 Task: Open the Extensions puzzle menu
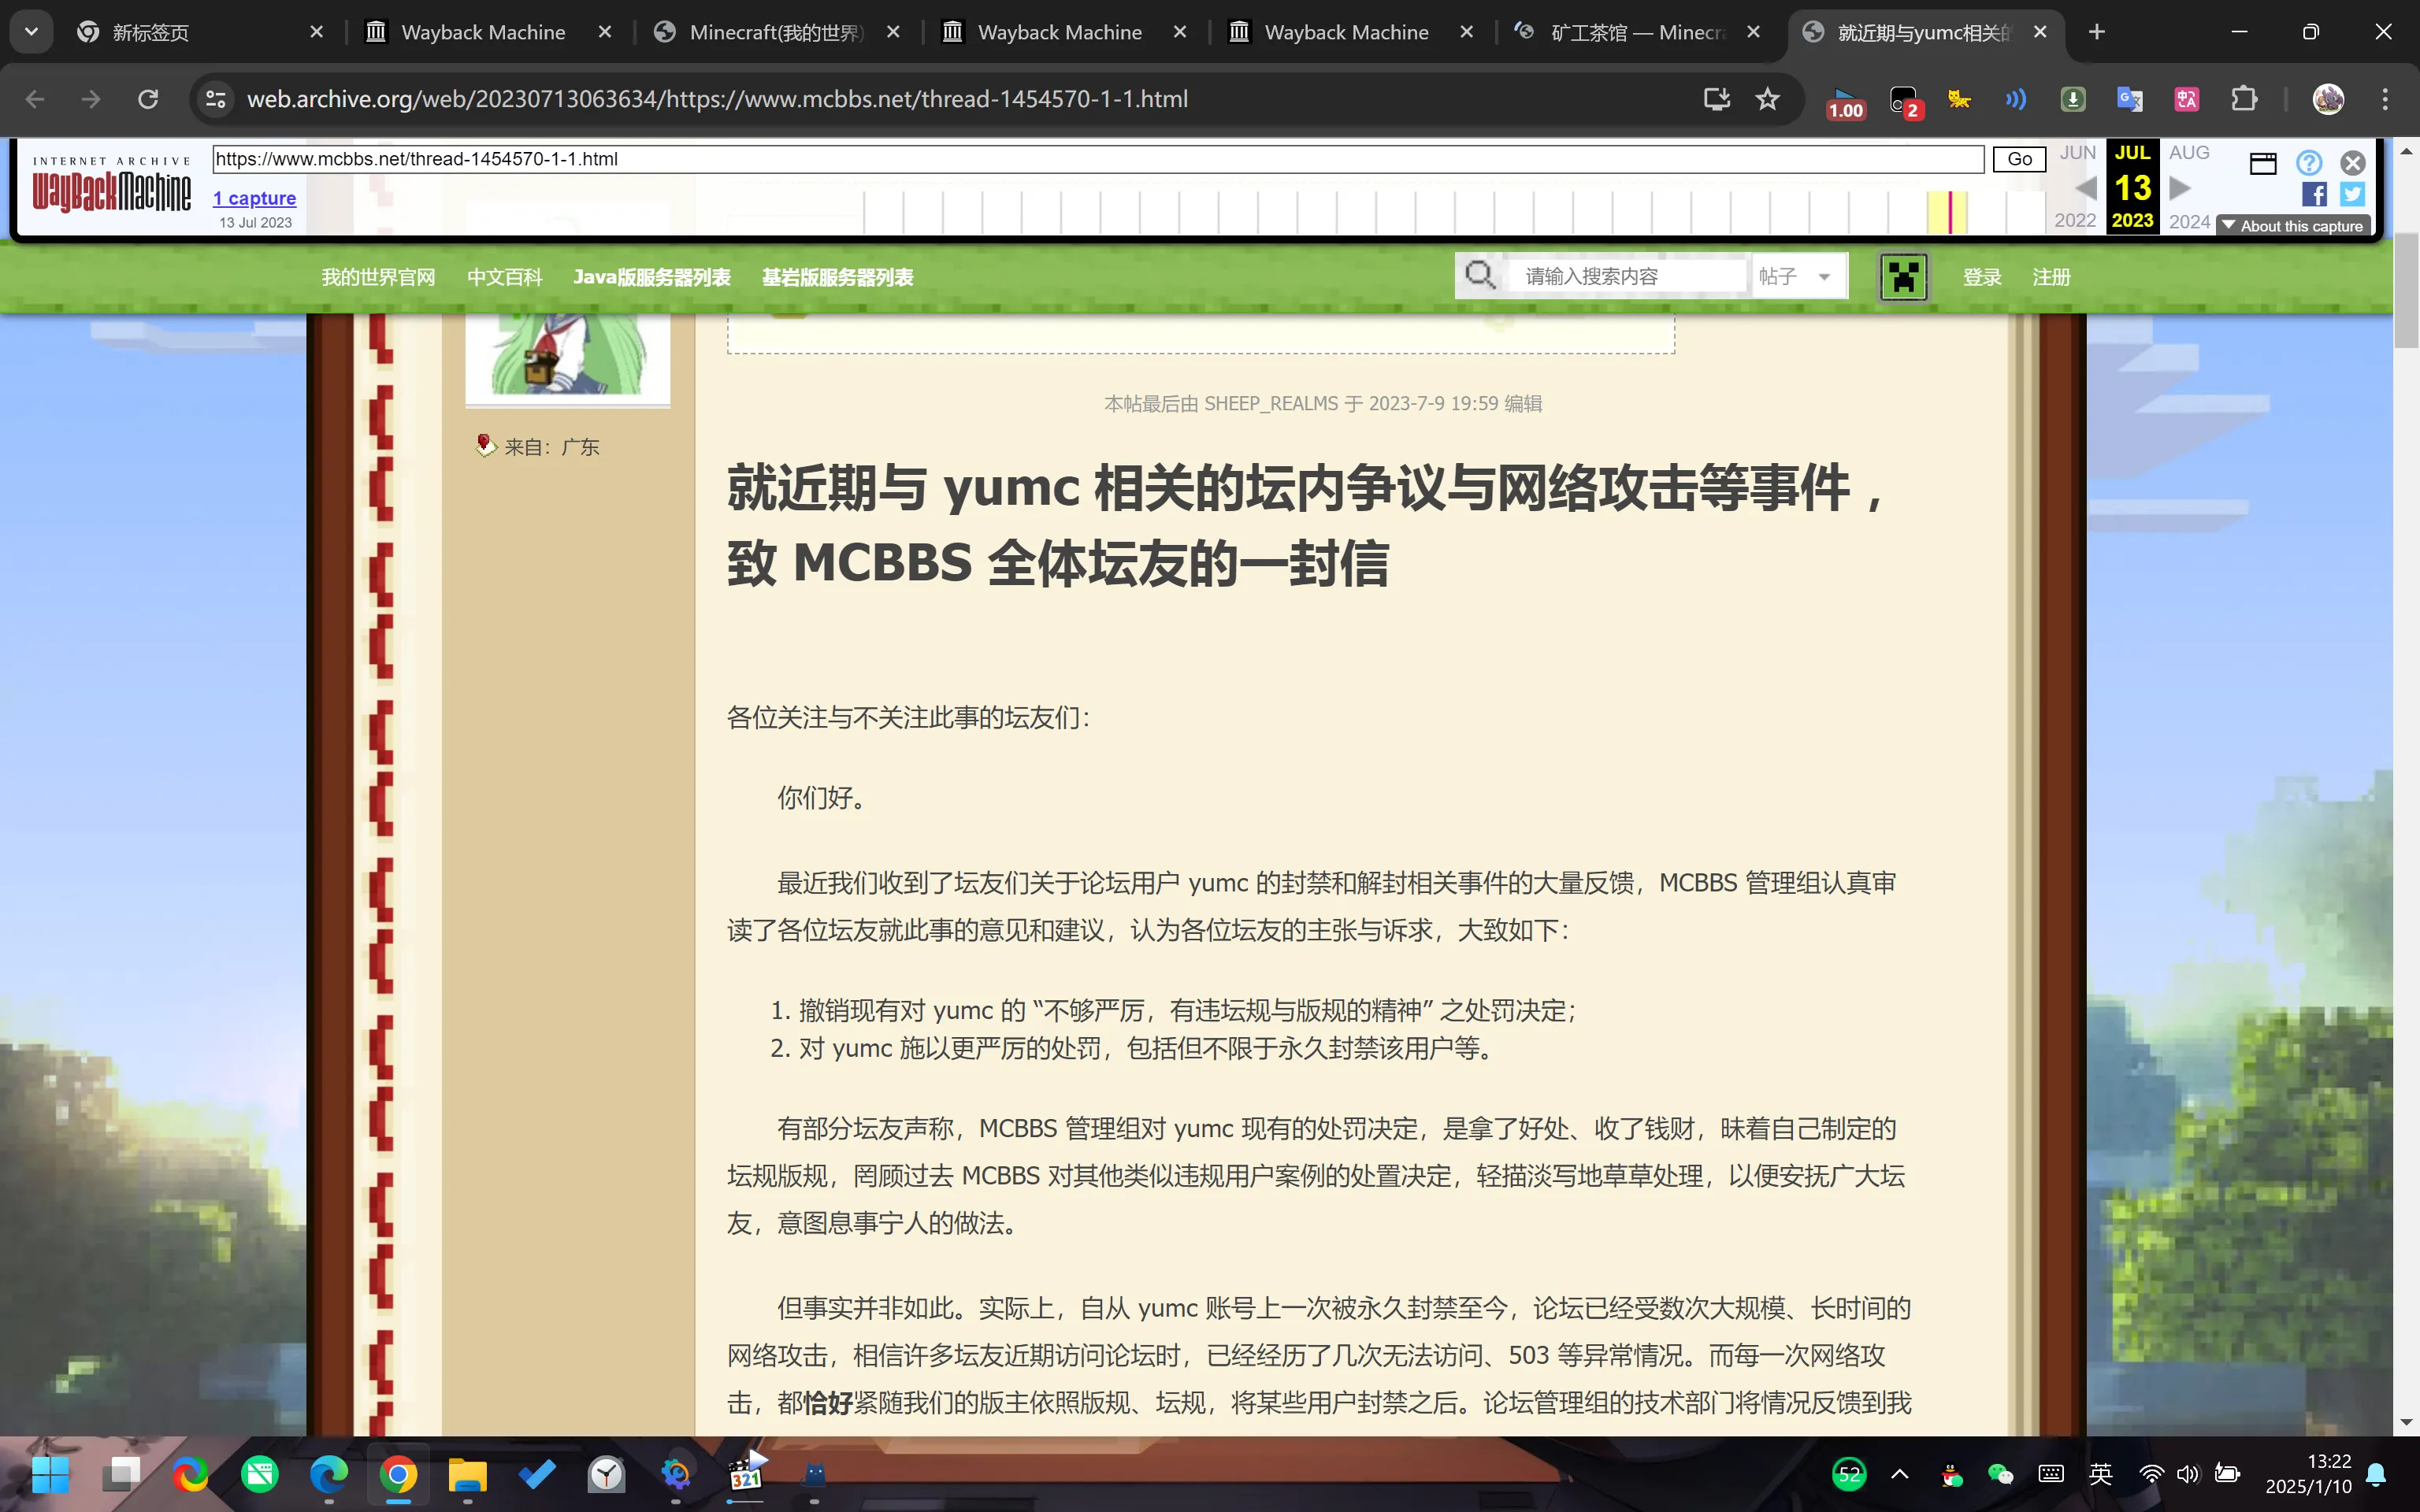click(2244, 99)
